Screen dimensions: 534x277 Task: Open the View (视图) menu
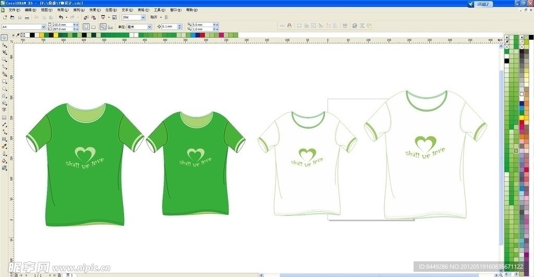pyautogui.click(x=46, y=10)
